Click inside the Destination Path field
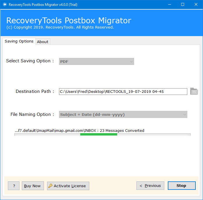The width and height of the screenshot is (203, 200). [123, 91]
